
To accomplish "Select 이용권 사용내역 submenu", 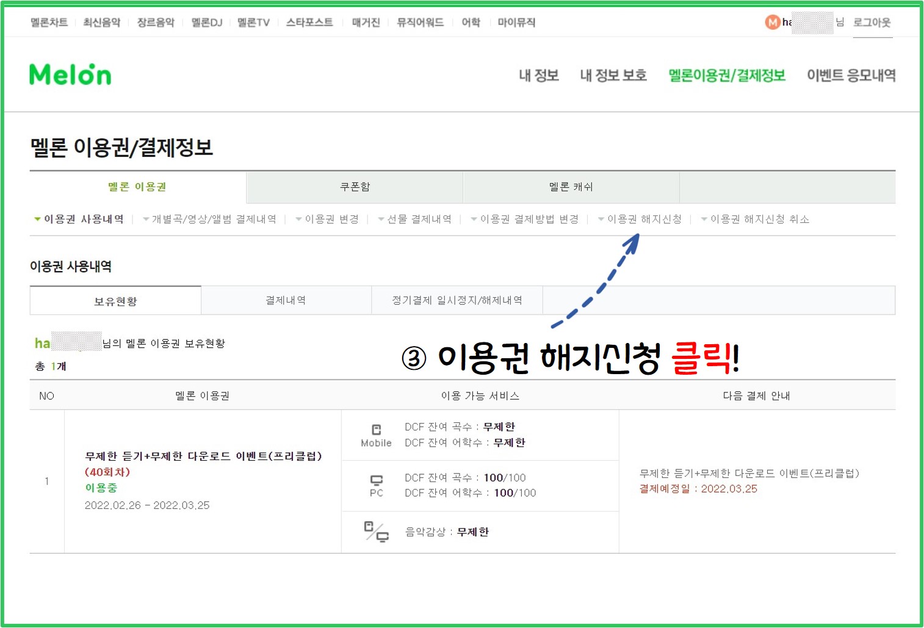I will pyautogui.click(x=84, y=219).
